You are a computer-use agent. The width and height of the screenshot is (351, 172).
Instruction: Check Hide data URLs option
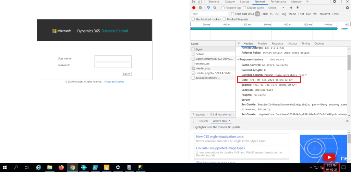tap(233, 14)
